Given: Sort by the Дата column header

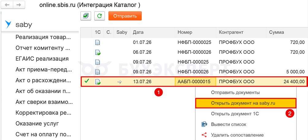Looking at the screenshot, I should 152,32.
